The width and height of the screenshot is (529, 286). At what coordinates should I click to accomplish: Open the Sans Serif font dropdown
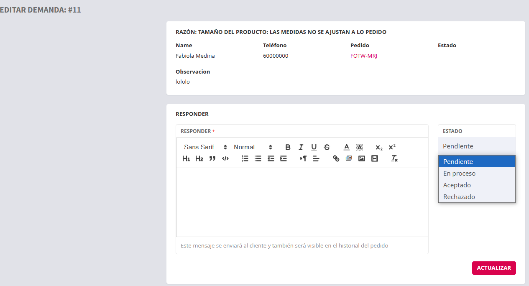(205, 147)
